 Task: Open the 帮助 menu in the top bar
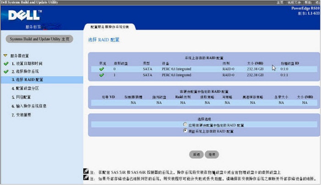308,2
